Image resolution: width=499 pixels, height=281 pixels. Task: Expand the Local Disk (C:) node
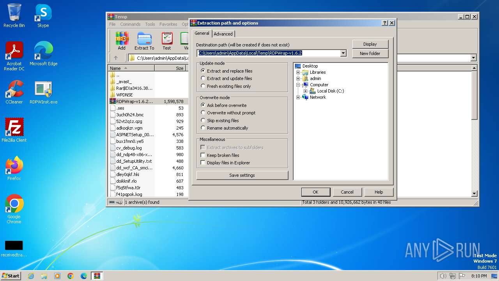coord(306,91)
